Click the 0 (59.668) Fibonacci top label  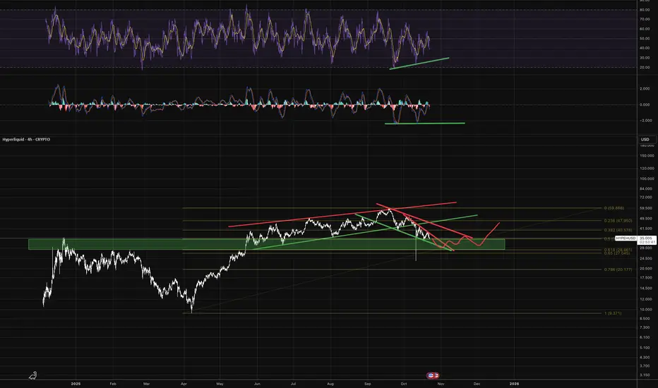click(x=614, y=208)
